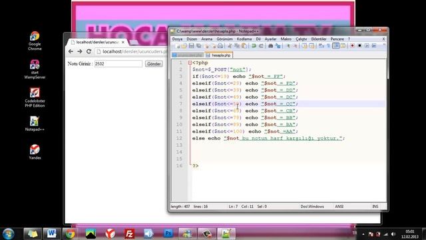Close the localhost/dersler Chrome tab
The width and height of the screenshot is (426, 240).
pos(123,42)
